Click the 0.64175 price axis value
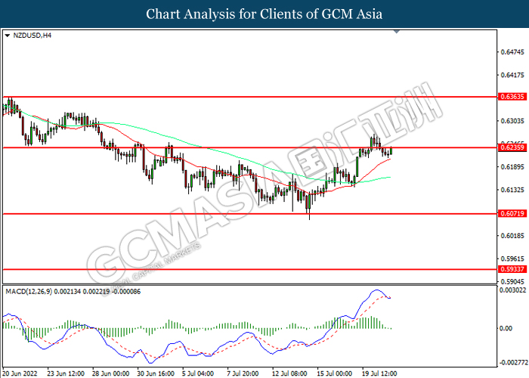The width and height of the screenshot is (529, 378). pos(512,75)
